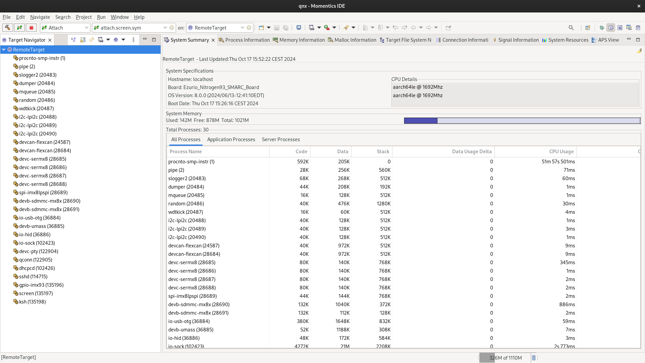
Task: Click the Open Perspective icon
Action: (x=588, y=28)
